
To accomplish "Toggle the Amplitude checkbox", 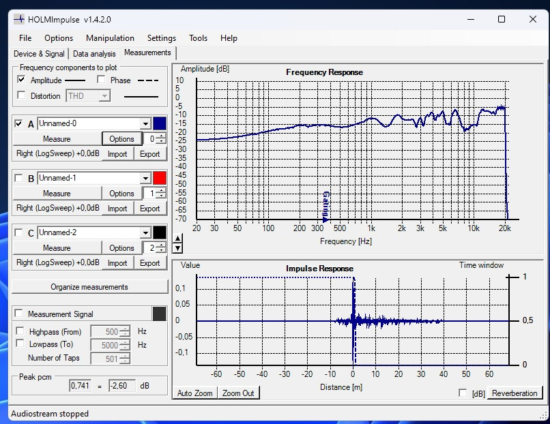I will coord(21,80).
